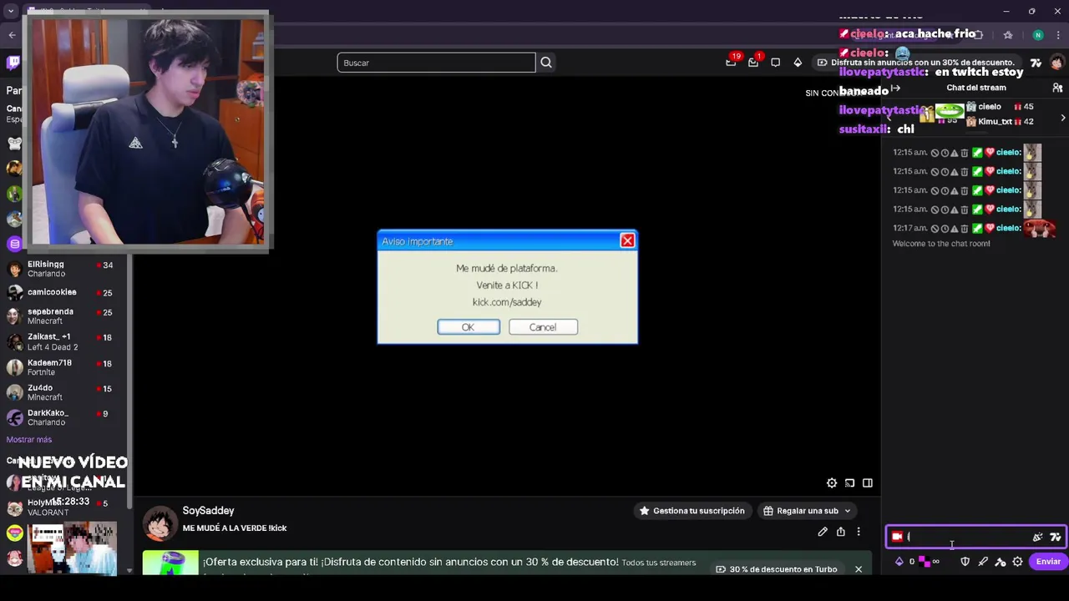Click the shield mod icon under chat

pos(965,562)
